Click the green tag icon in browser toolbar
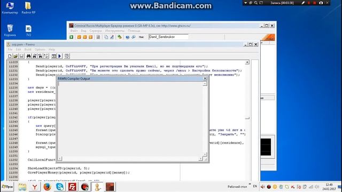Viewport: 342px width, 192px height. [x=120, y=37]
